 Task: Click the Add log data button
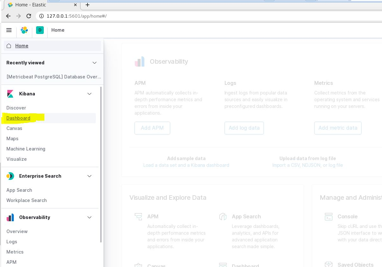click(244, 128)
